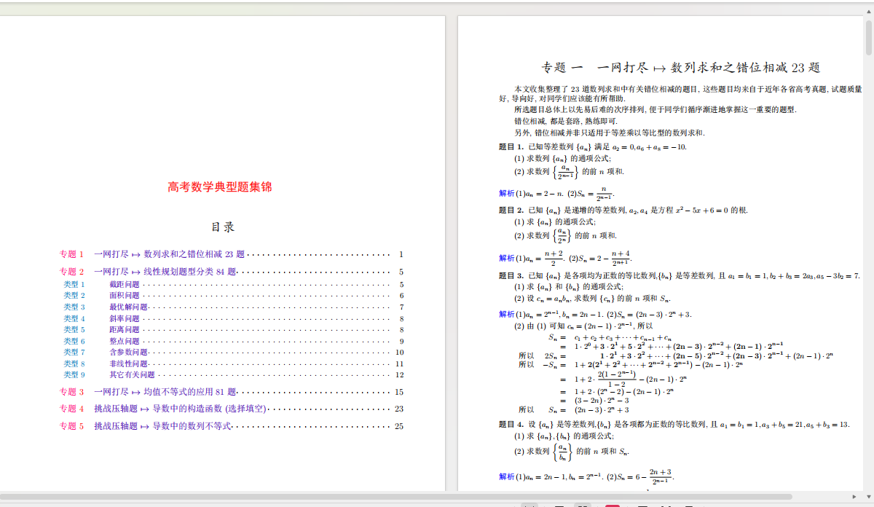Jump to 类型 2 面积问题 in contents
Image resolution: width=874 pixels, height=507 pixels.
(x=233, y=296)
